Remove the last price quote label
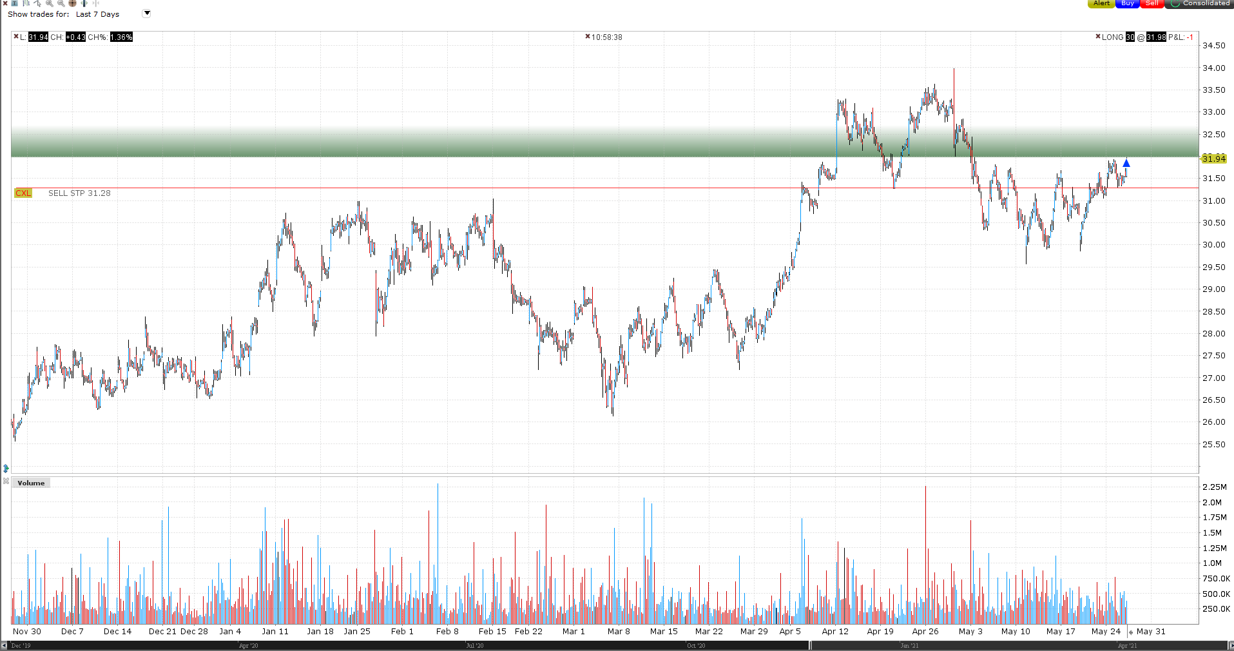Image resolution: width=1234 pixels, height=651 pixels. coord(16,37)
